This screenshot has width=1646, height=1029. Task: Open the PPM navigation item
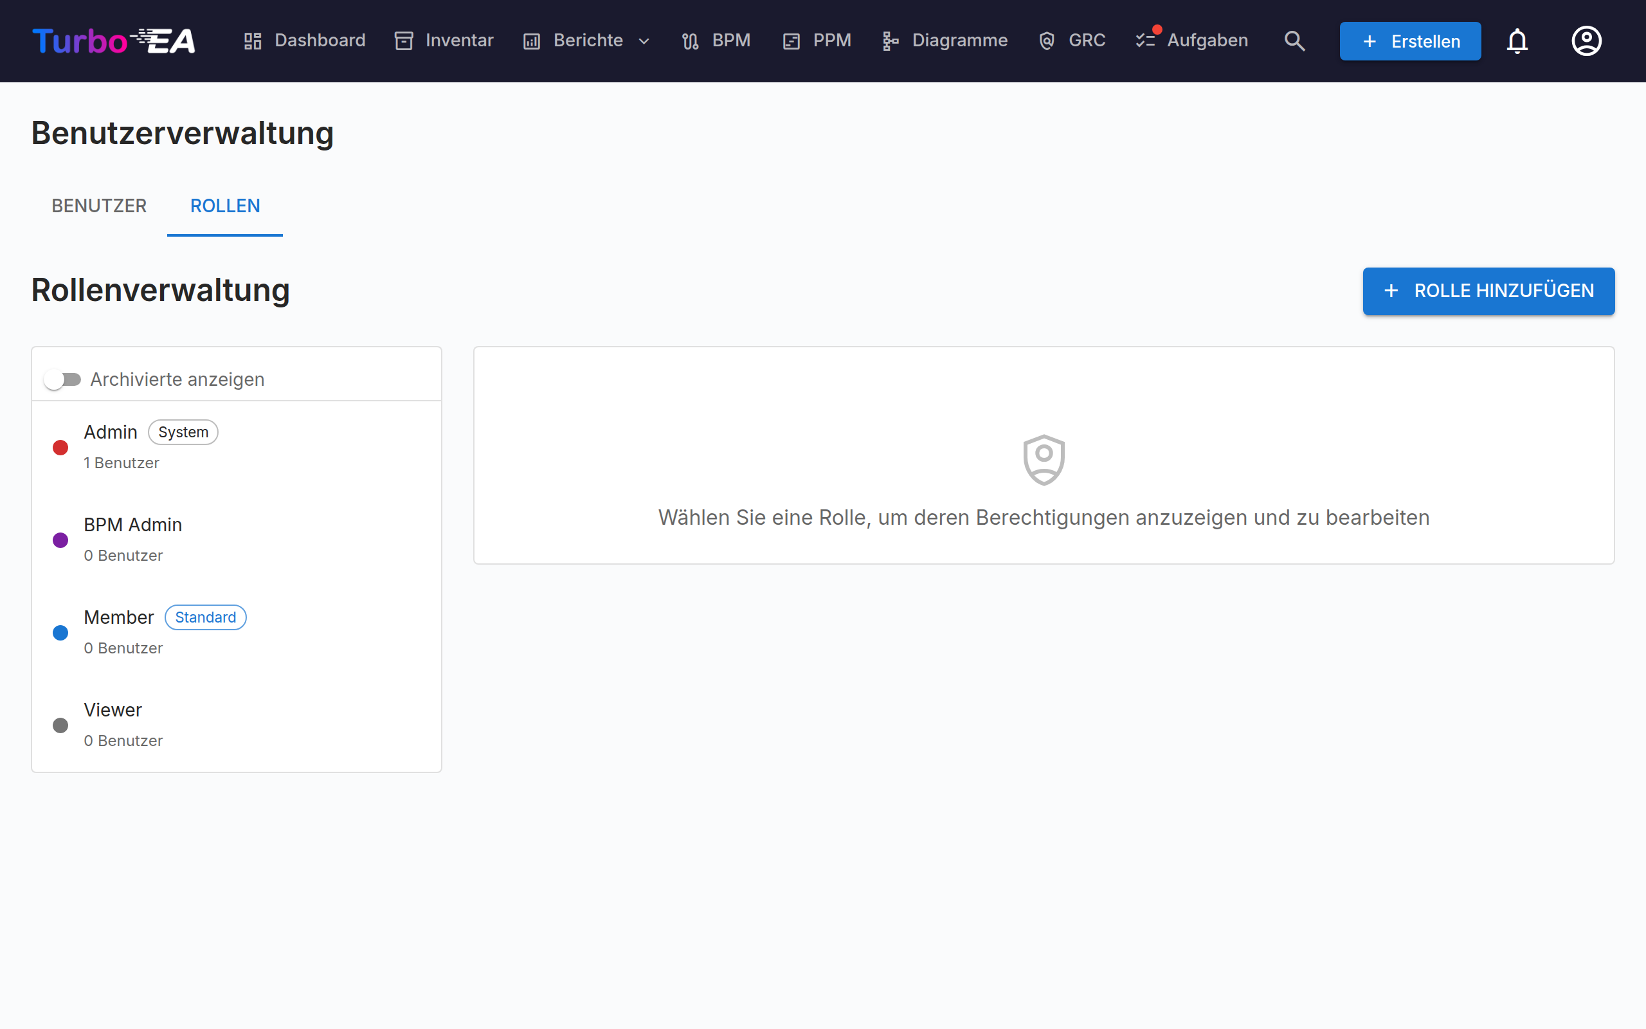817,41
